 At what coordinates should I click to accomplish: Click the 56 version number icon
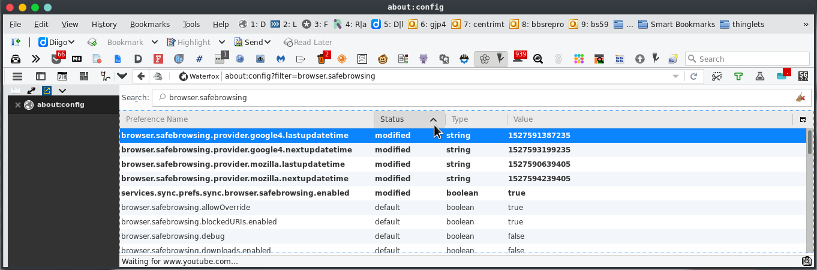[803, 76]
